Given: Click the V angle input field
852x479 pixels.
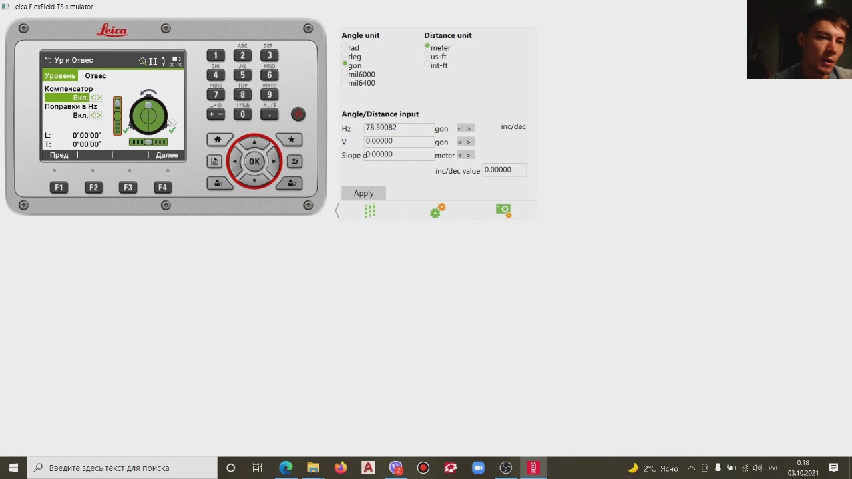Looking at the screenshot, I should 399,141.
